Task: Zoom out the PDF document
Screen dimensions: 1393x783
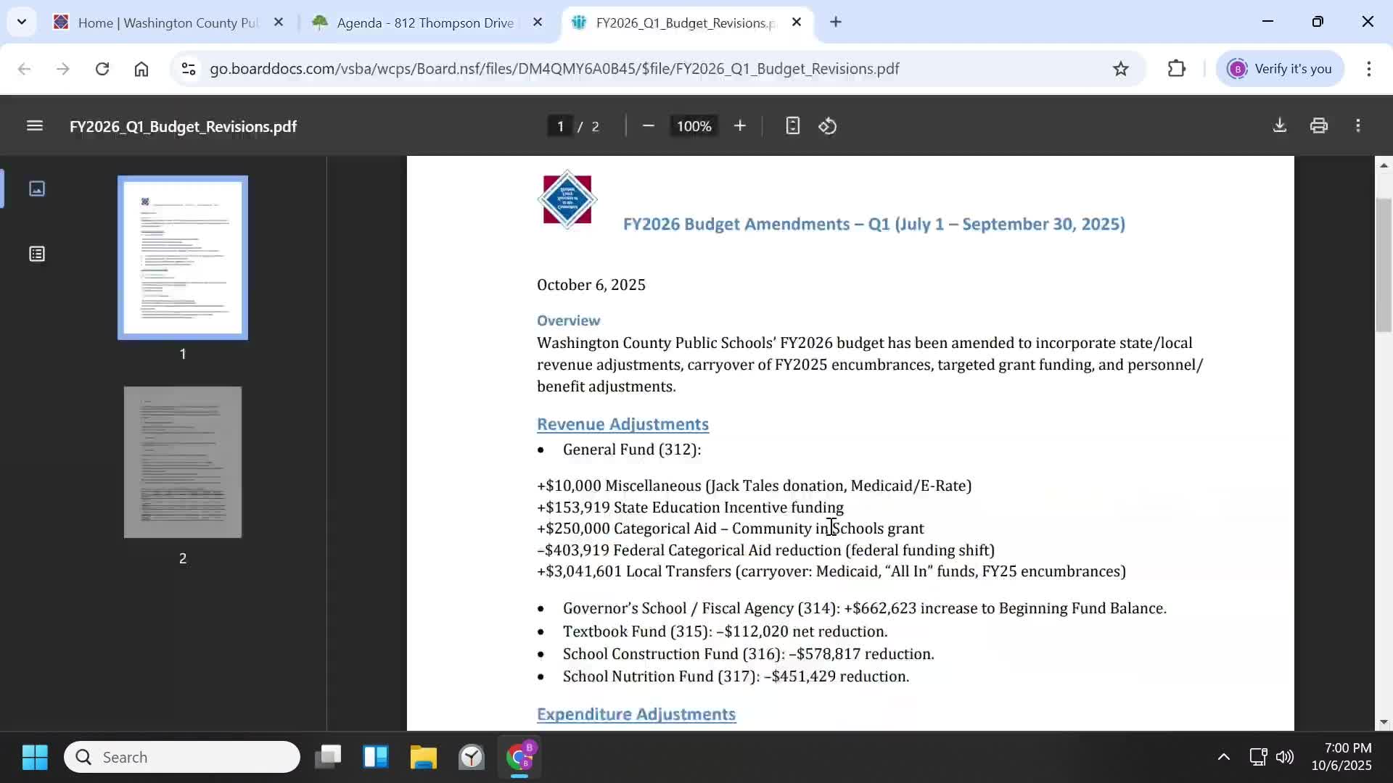Action: pyautogui.click(x=649, y=126)
